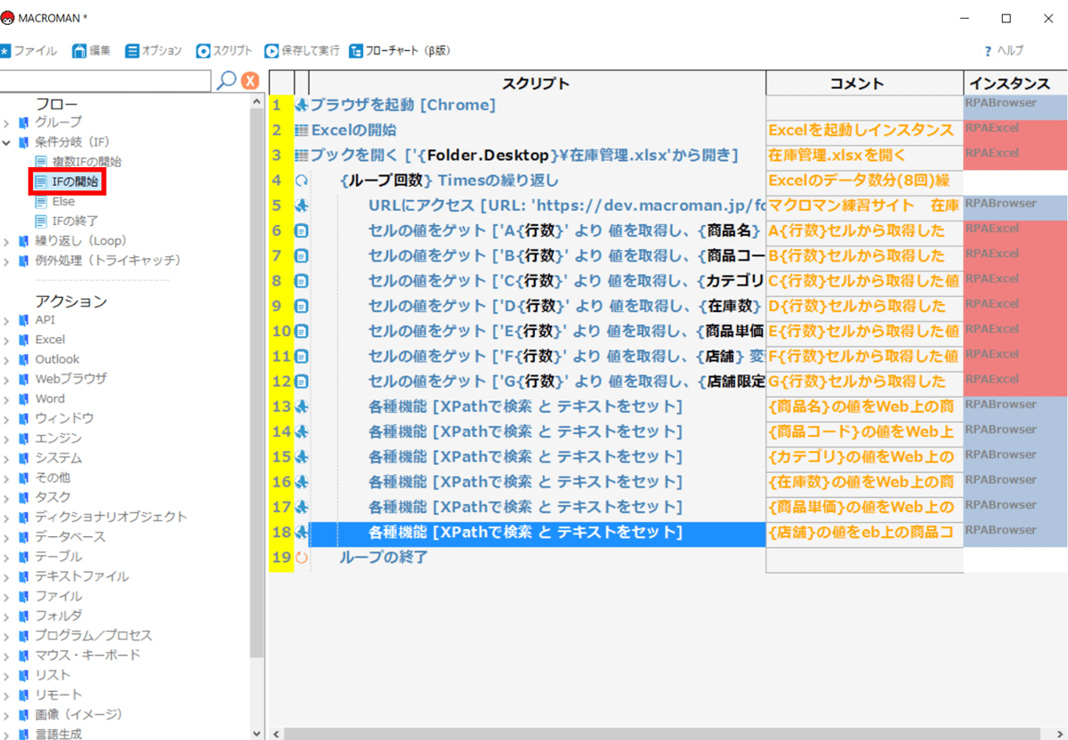Screen dimensions: 1068x740
Task: Expand the 繰り返し（Loop） node
Action: 7,241
